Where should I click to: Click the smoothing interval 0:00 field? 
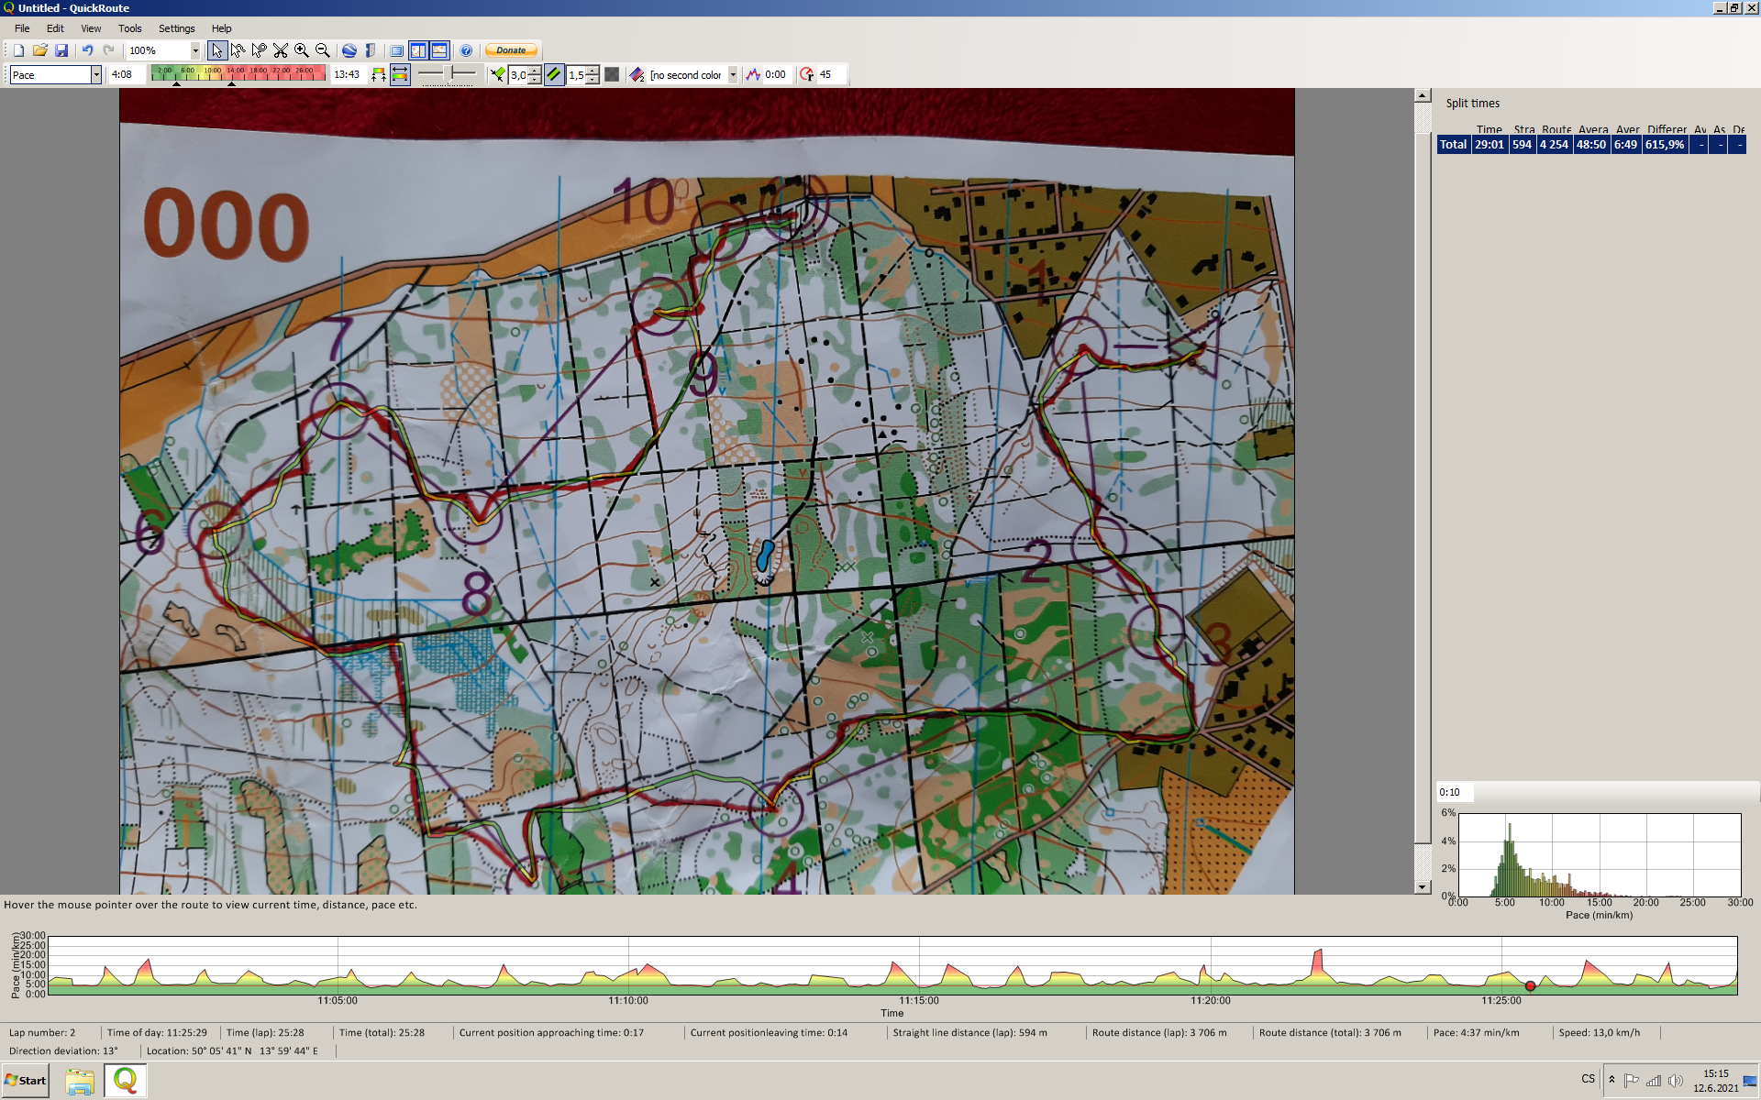click(778, 75)
